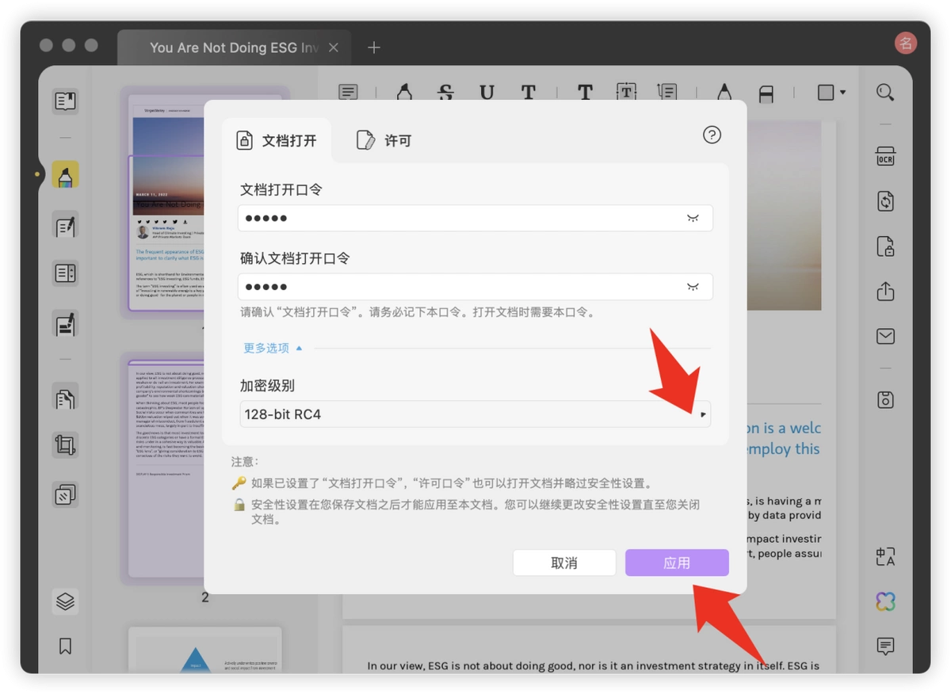Image resolution: width=951 pixels, height=694 pixels.
Task: Open the UPDF AI flower icon
Action: [885, 601]
